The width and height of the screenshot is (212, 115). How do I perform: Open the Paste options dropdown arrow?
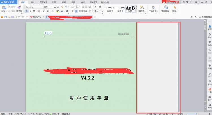(6, 11)
